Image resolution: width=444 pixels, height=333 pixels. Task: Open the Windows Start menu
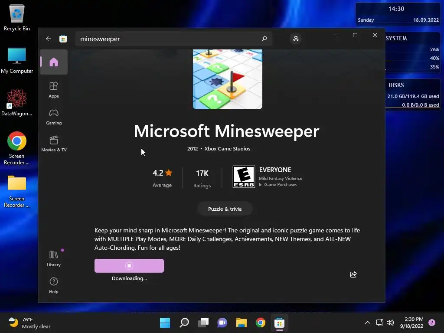pos(165,323)
